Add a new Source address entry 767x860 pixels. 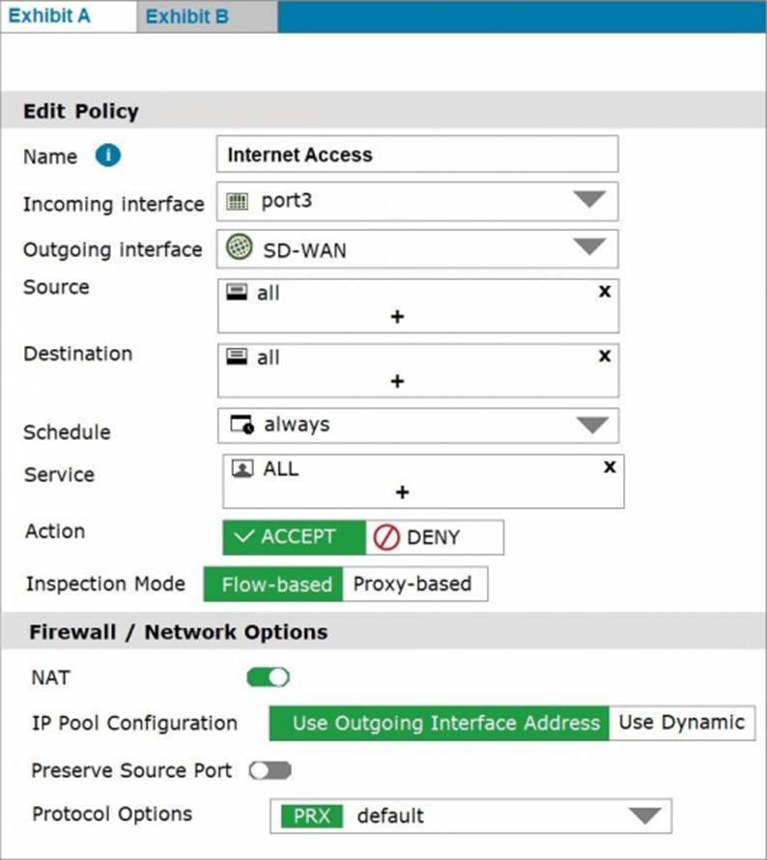397,317
